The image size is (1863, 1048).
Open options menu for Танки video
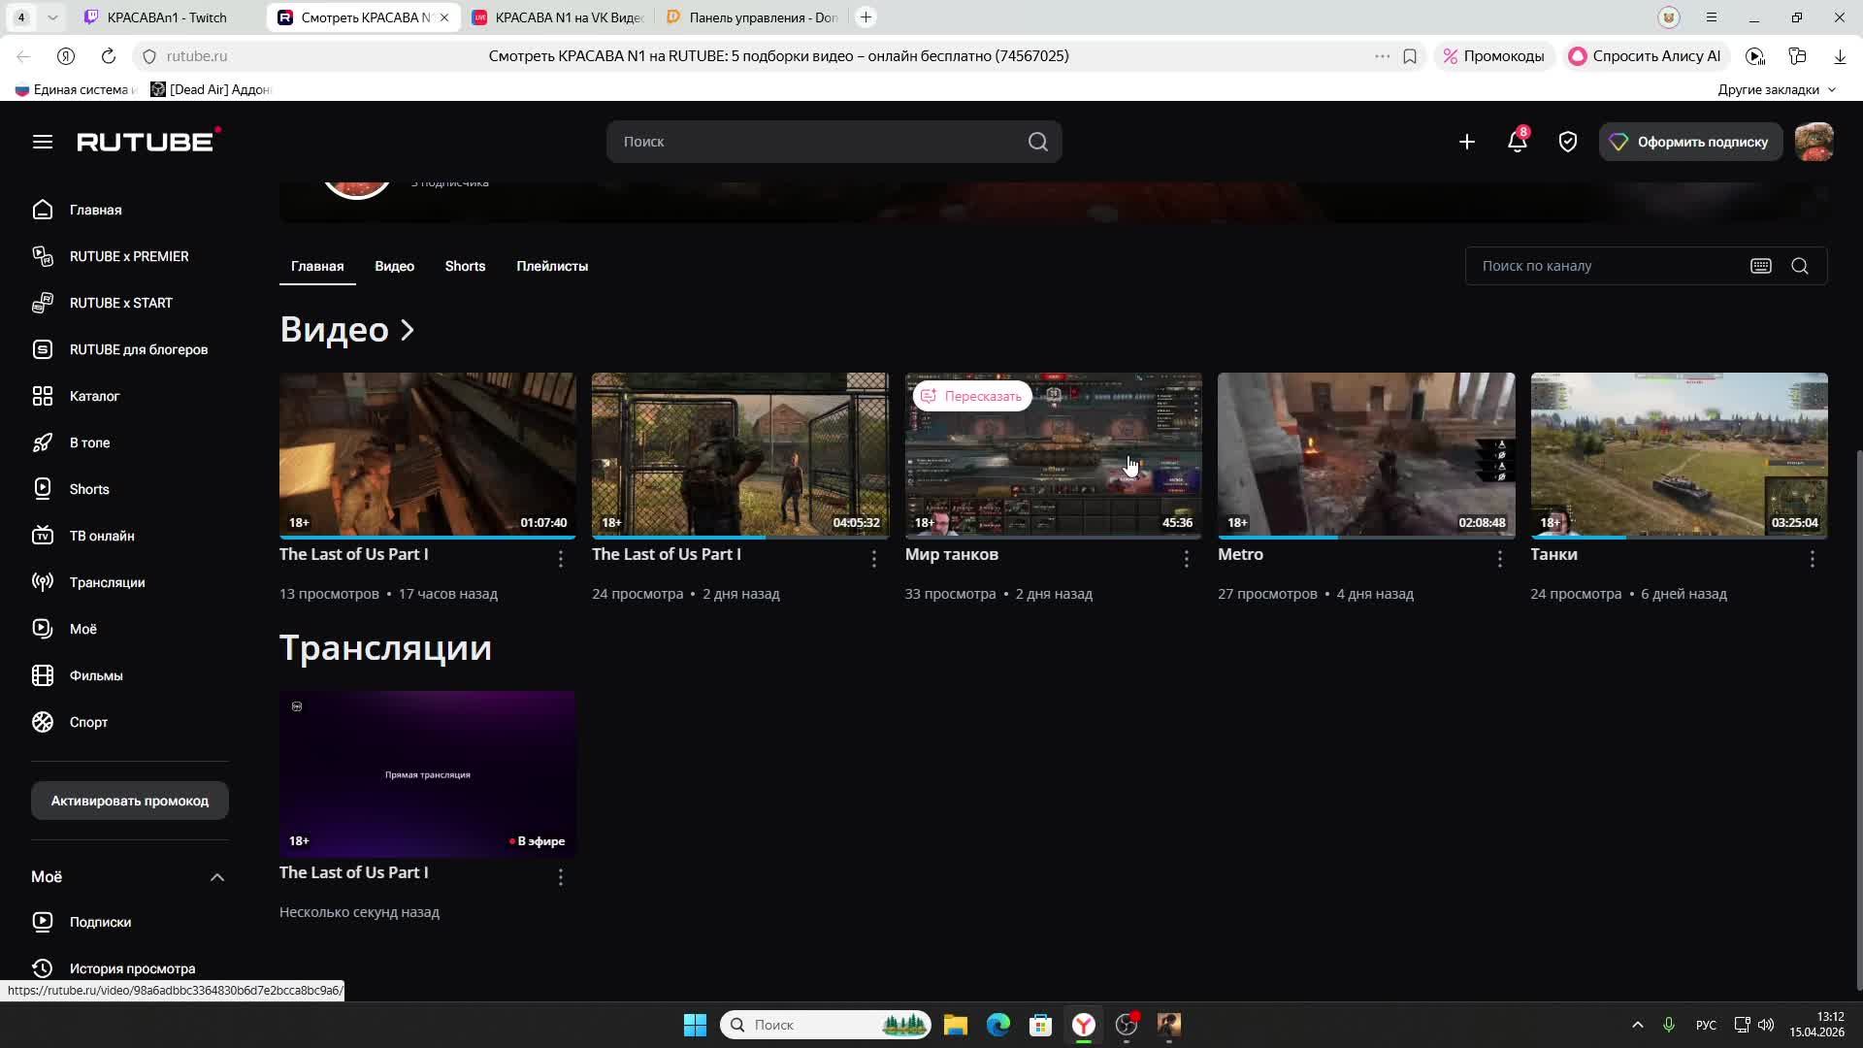(1812, 559)
